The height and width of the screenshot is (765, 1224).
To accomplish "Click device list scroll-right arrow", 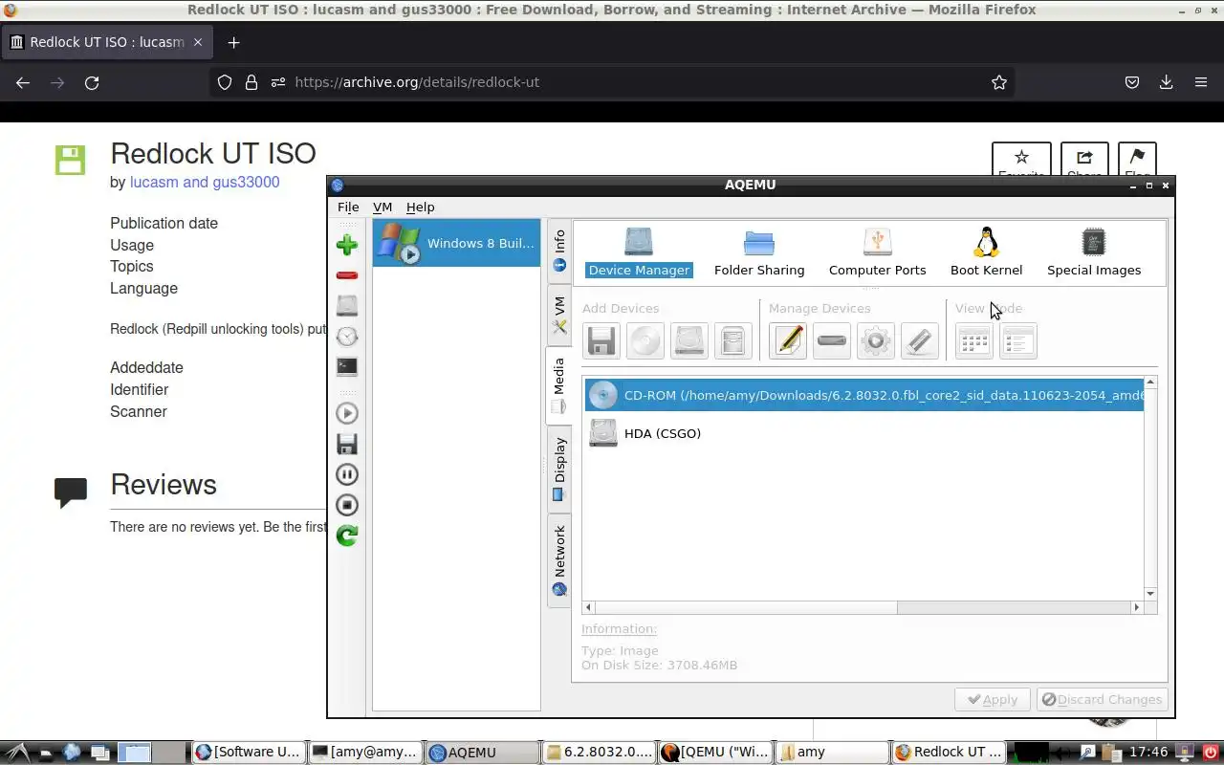I will pos(1136,607).
